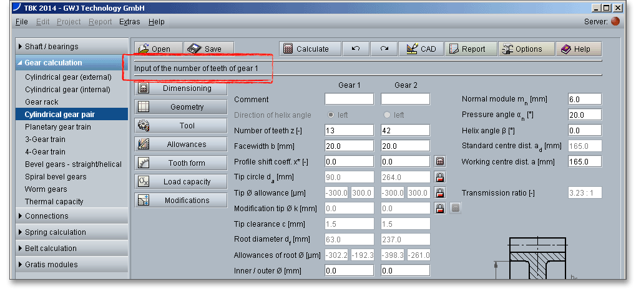
Task: Click the Redo arrow in toolbar
Action: 384,49
